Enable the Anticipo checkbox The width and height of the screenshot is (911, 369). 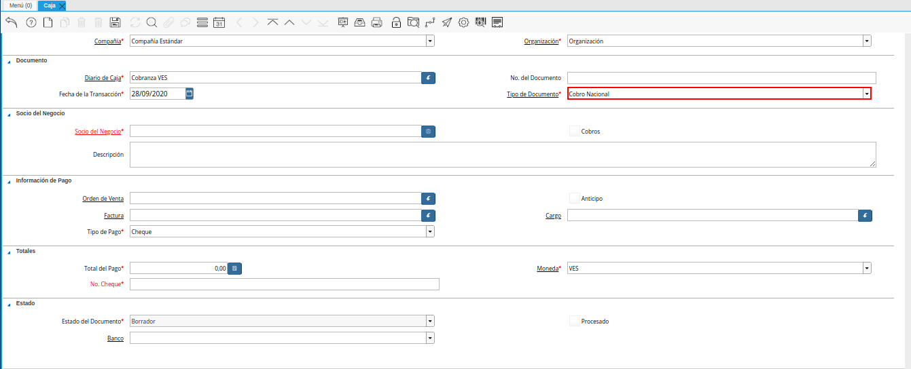(574, 199)
